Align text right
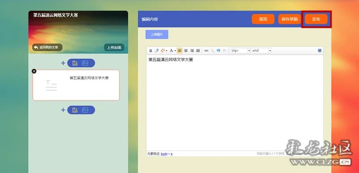 point(192,51)
